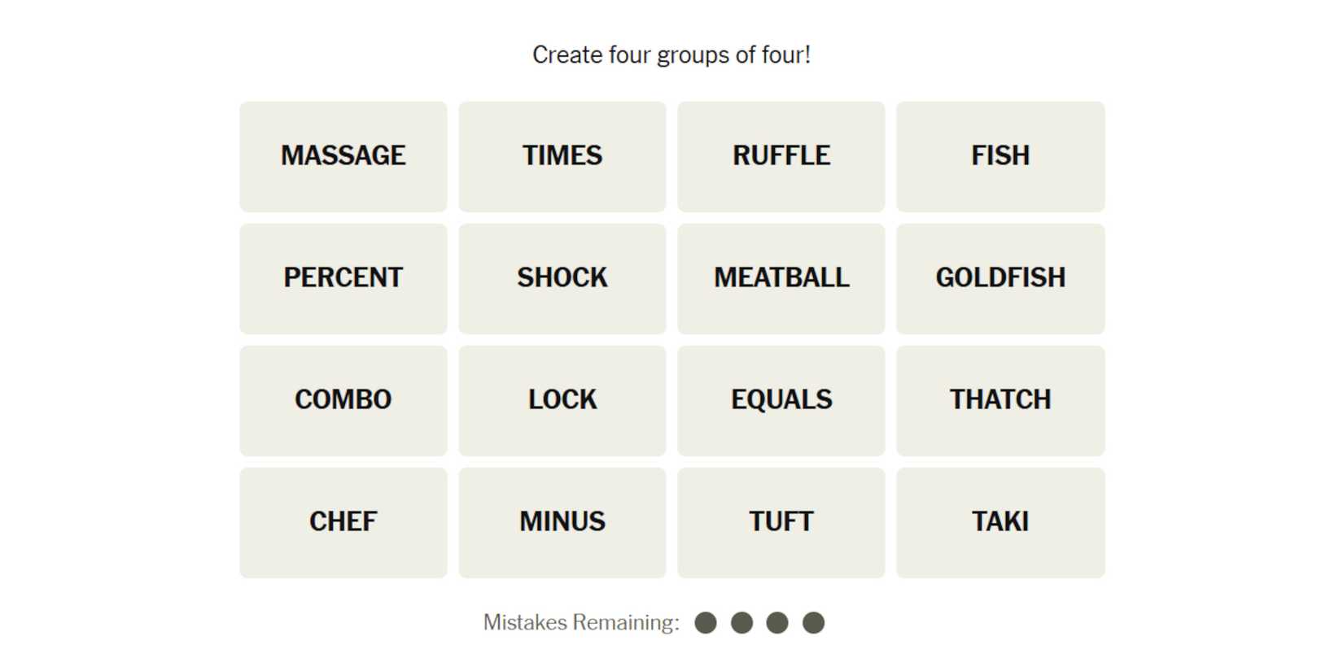Select the GOLDFISH tile
Viewport: 1343px width, 671px height.
tap(1000, 278)
